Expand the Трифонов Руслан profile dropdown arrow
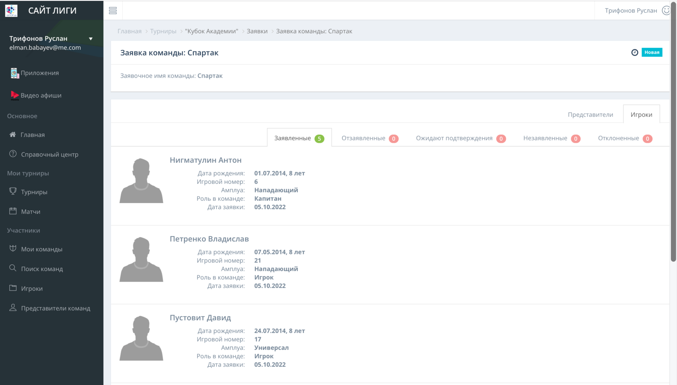Viewport: 677px width, 385px height. pyautogui.click(x=91, y=39)
